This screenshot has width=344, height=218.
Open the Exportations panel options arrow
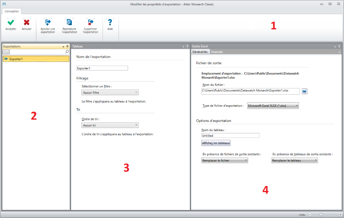click(x=63, y=46)
